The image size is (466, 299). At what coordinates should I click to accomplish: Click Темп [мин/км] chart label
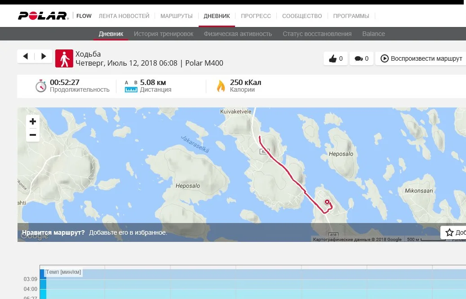63,272
